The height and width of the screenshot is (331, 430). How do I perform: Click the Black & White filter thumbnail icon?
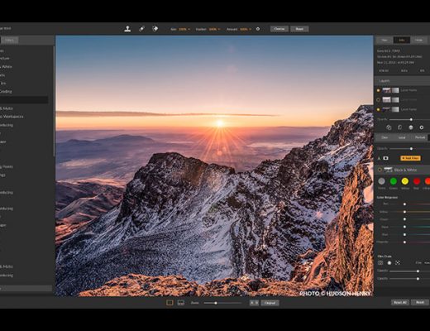click(x=388, y=170)
